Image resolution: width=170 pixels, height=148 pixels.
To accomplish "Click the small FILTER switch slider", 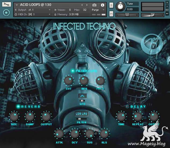I will [x=82, y=119].
